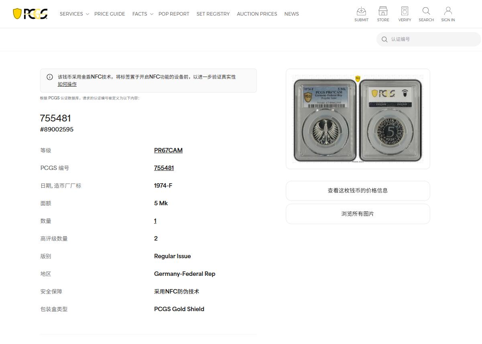Switch to the POP REPORT menu item
Viewport: 482px width, 344px height.
coord(174,14)
